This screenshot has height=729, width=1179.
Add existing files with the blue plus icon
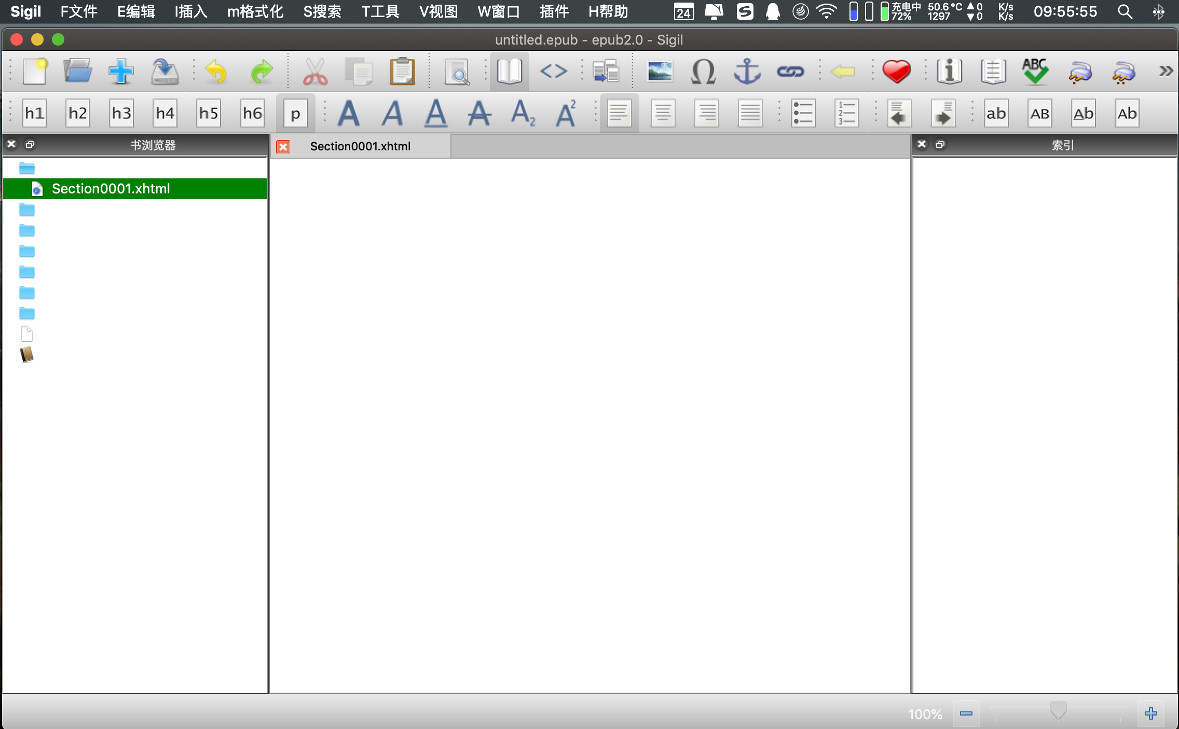[x=121, y=71]
